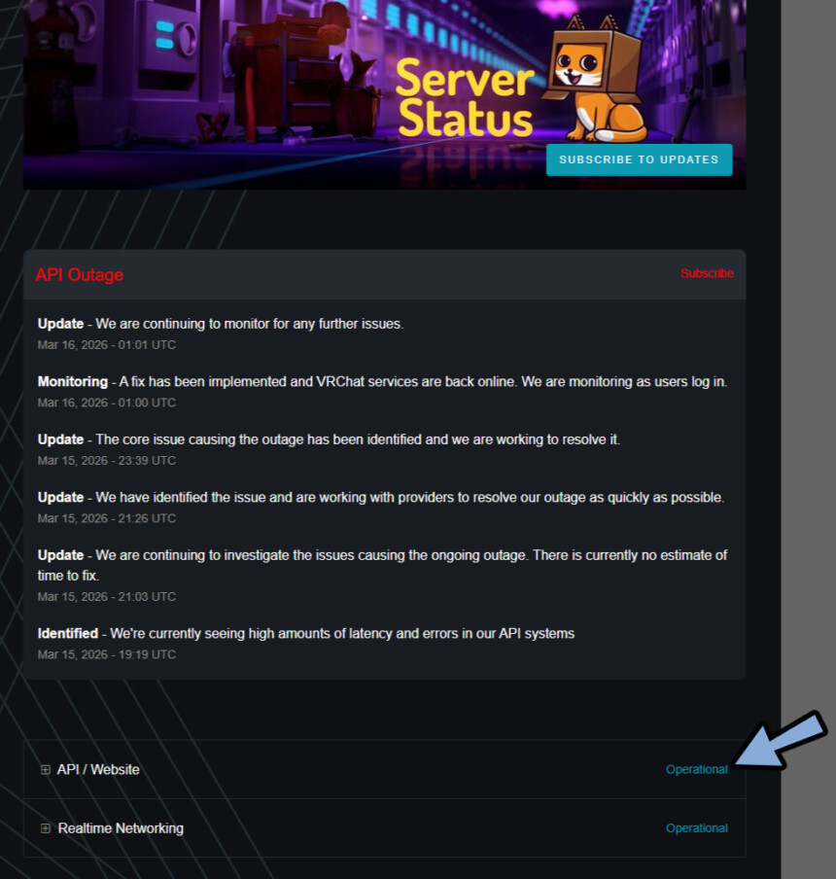Click the Monitoring update about fix implemented
The width and height of the screenshot is (836, 879).
382,381
